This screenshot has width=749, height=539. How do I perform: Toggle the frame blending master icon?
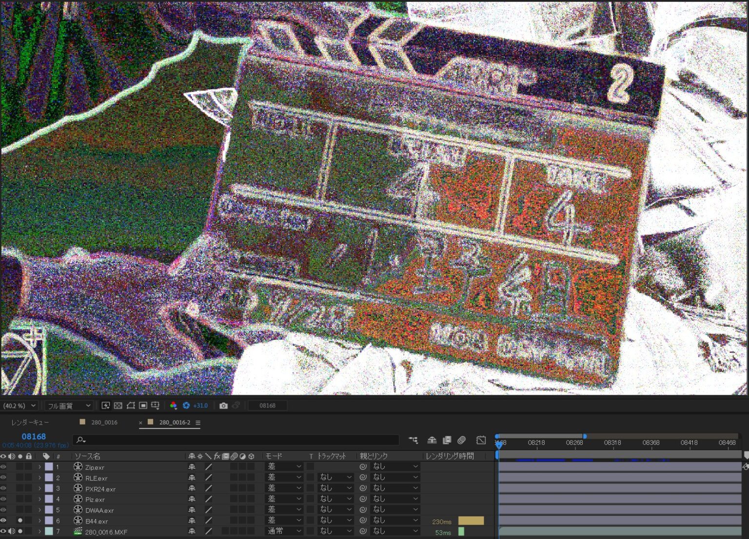447,440
